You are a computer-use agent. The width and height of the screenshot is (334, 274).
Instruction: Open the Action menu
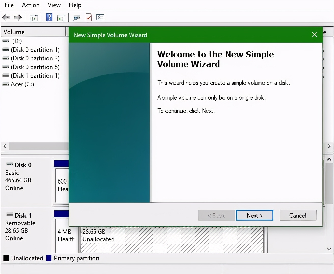[x=31, y=5]
